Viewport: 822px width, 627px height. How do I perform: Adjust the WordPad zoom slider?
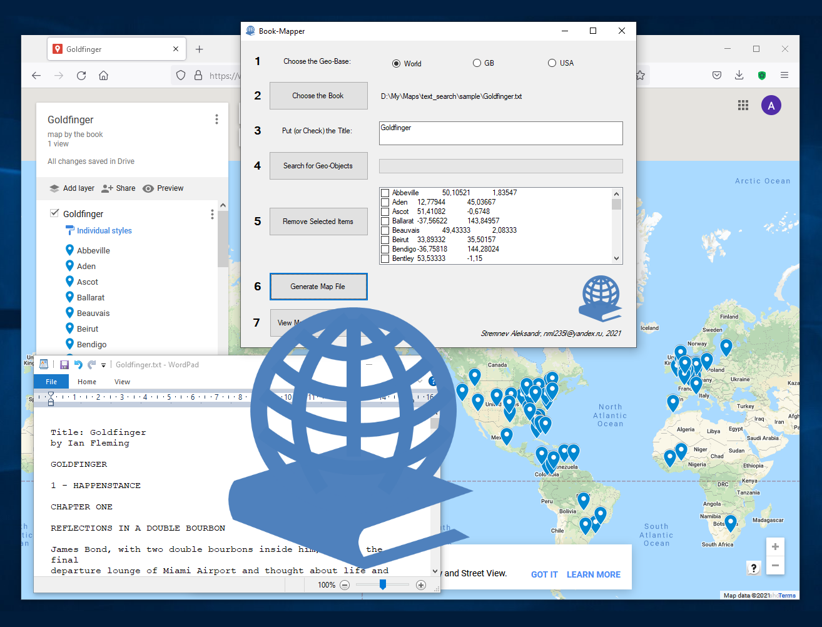click(383, 584)
